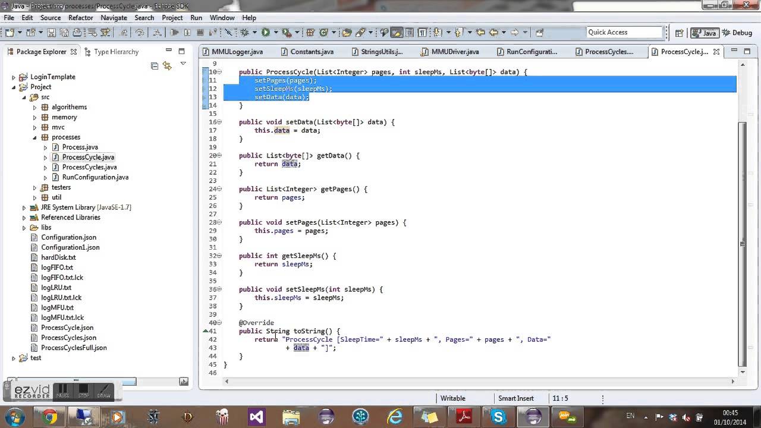Click the Open Type folder icon
The image size is (761, 428).
click(346, 33)
